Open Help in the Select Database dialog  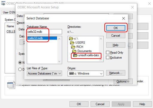[116, 45]
